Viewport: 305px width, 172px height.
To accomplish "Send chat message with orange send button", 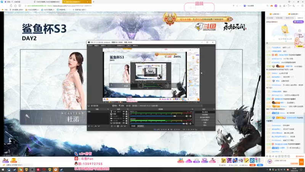I will [301, 162].
